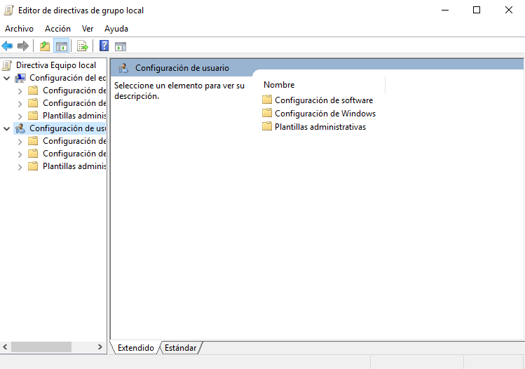This screenshot has height=369, width=525.
Task: Switch to the Extendido tab
Action: point(135,348)
